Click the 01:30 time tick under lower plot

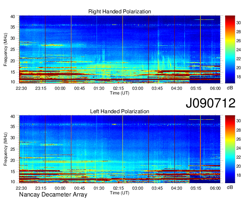[99, 188]
